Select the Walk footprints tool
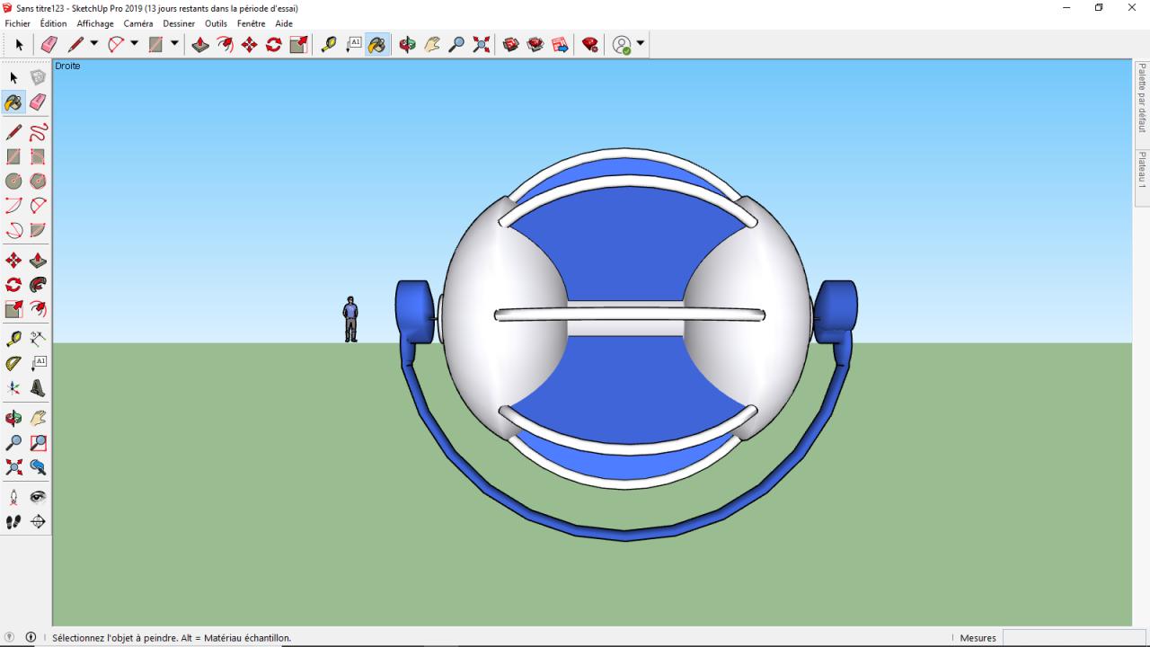The image size is (1150, 647). point(13,521)
